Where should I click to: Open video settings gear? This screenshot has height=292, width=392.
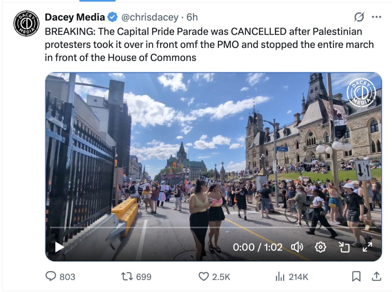(320, 247)
